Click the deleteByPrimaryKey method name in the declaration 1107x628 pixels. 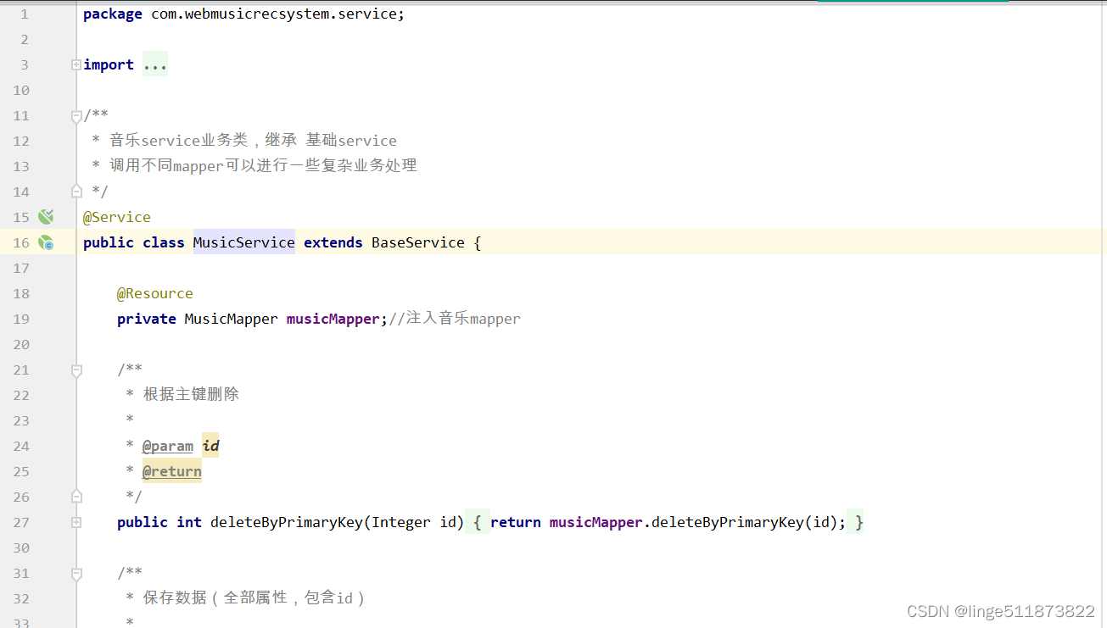coord(287,522)
